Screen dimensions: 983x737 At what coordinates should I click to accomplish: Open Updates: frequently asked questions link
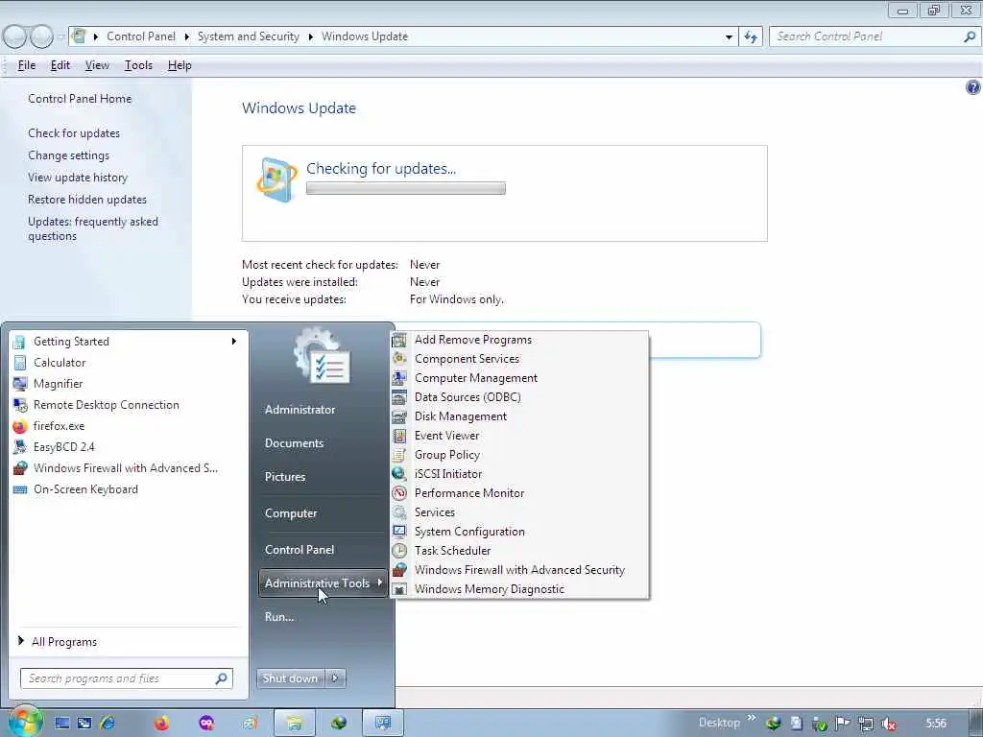coord(93,228)
